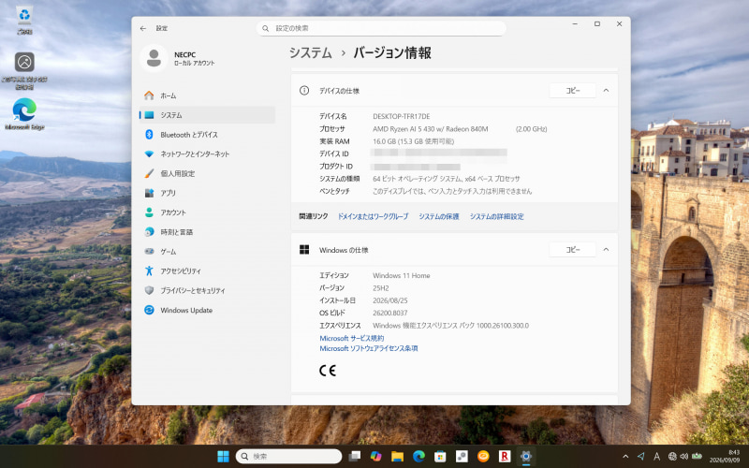This screenshot has width=749, height=468.
Task: Open システムの保護 link
Action: point(439,216)
